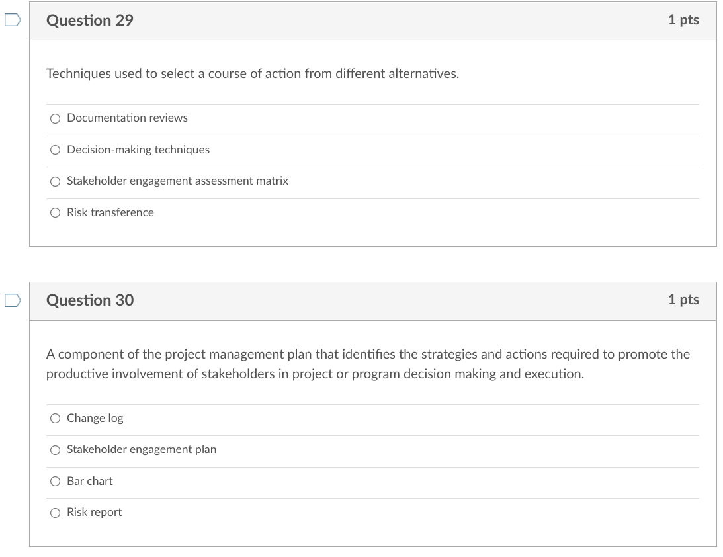Select the Bar chart answer option
This screenshot has height=557, width=723.
(x=55, y=482)
